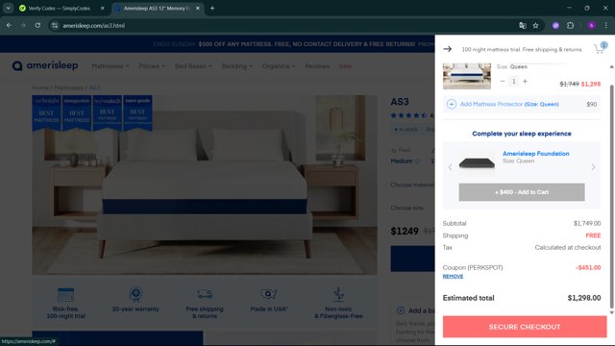Click the AS3 mattress cart thumbnail
The width and height of the screenshot is (615, 346).
[x=467, y=76]
